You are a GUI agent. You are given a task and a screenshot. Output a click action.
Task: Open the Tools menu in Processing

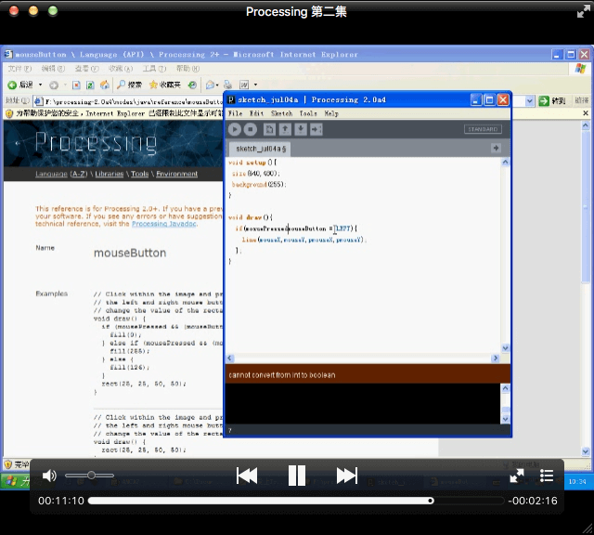307,113
